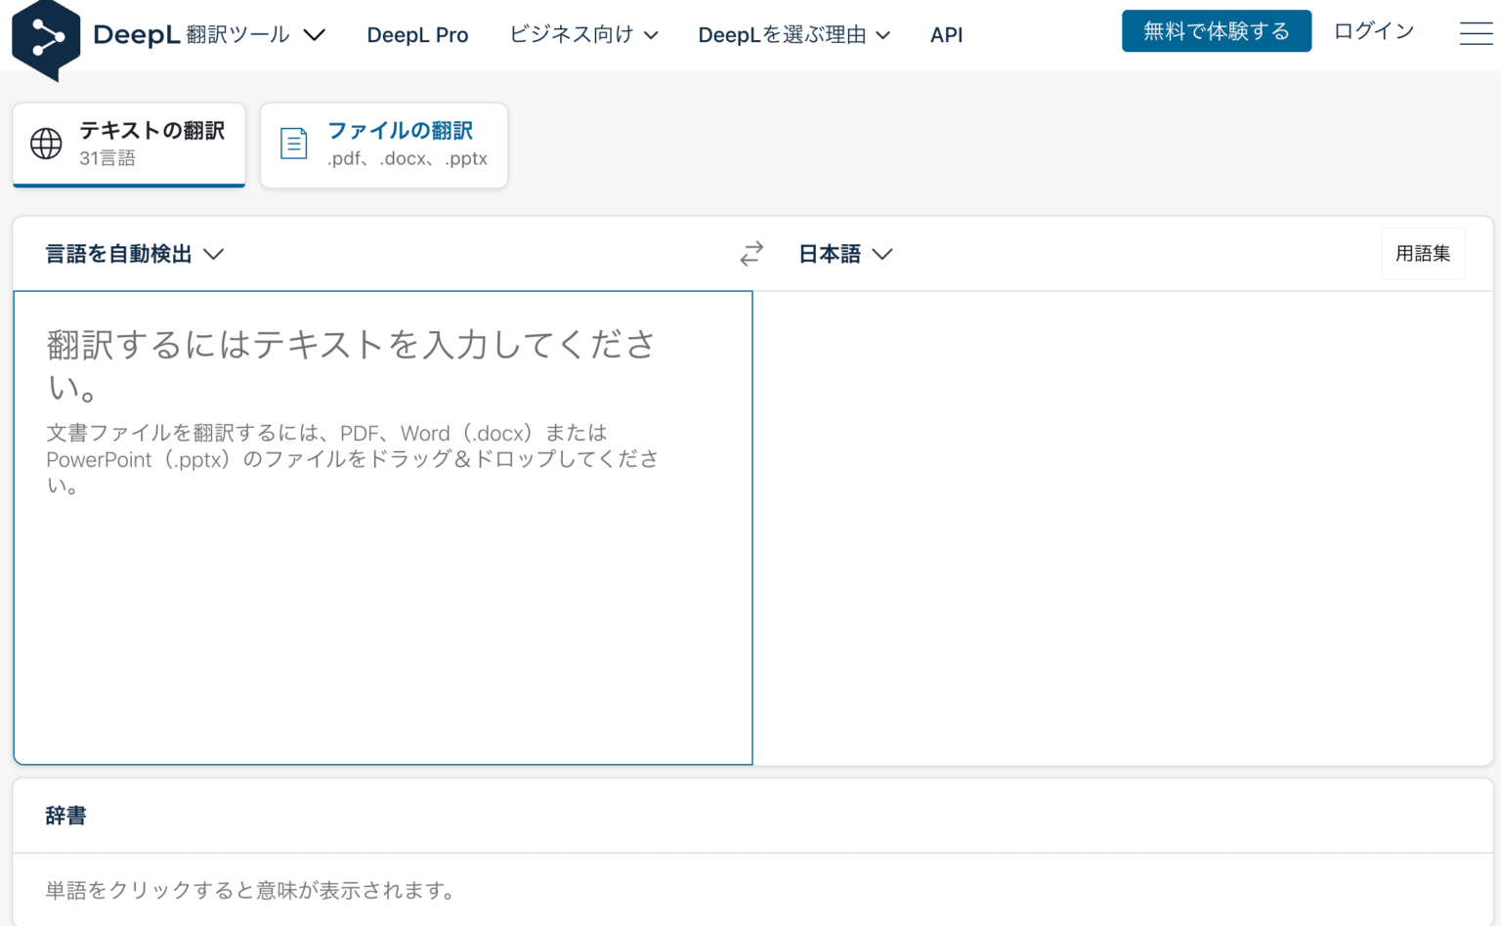Image resolution: width=1501 pixels, height=926 pixels.
Task: Click the 辞書 section header
Action: [66, 815]
